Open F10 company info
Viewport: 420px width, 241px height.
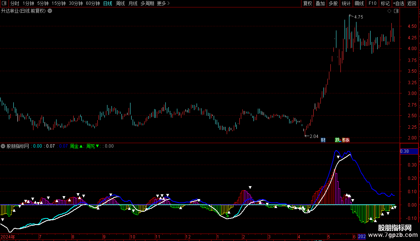[372, 3]
